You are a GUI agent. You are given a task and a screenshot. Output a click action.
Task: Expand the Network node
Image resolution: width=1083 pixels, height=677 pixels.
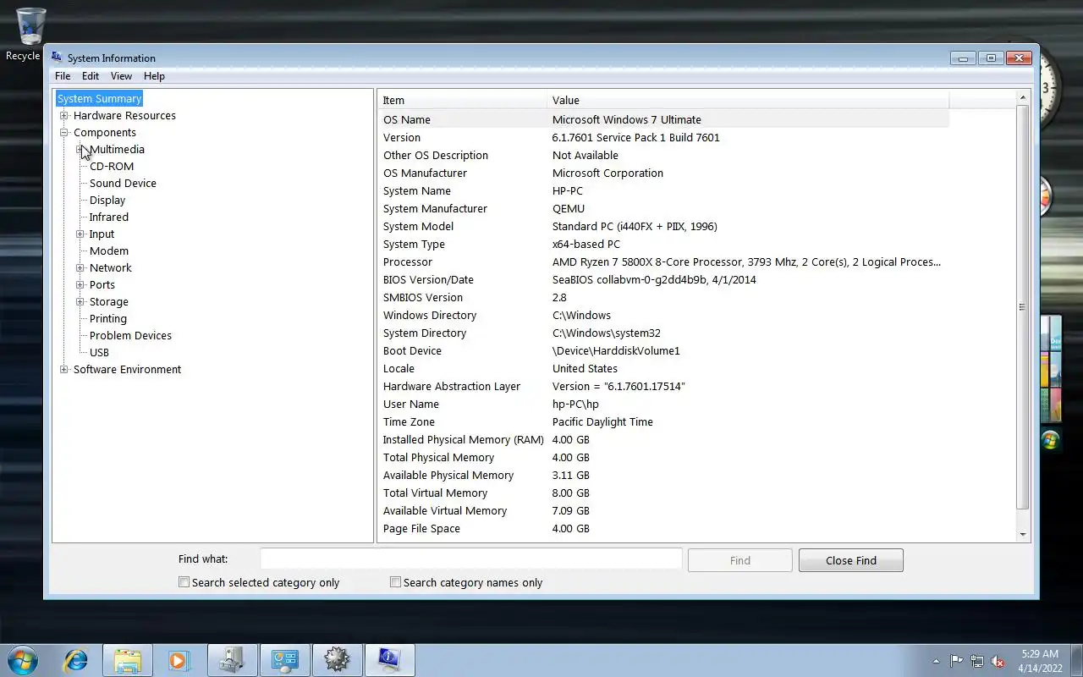pyautogui.click(x=80, y=267)
